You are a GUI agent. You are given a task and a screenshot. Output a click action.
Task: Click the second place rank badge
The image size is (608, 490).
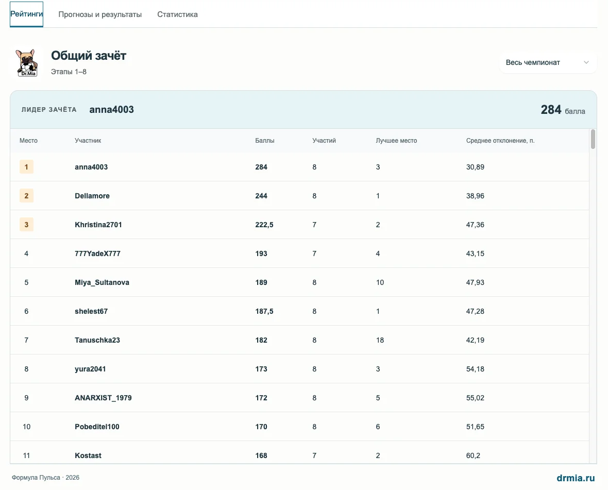tap(26, 196)
